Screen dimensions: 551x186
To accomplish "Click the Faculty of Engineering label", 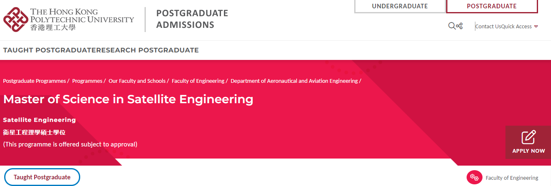I will (x=512, y=178).
